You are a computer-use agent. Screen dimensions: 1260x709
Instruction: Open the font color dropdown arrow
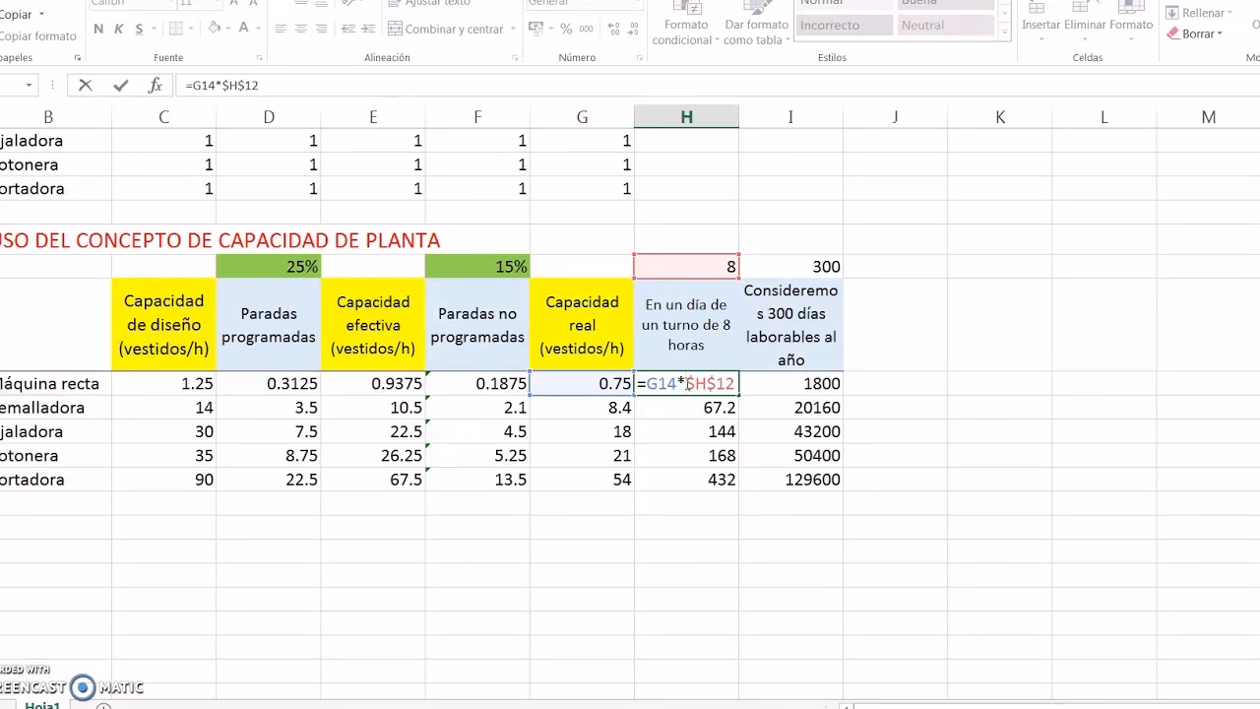[x=257, y=27]
